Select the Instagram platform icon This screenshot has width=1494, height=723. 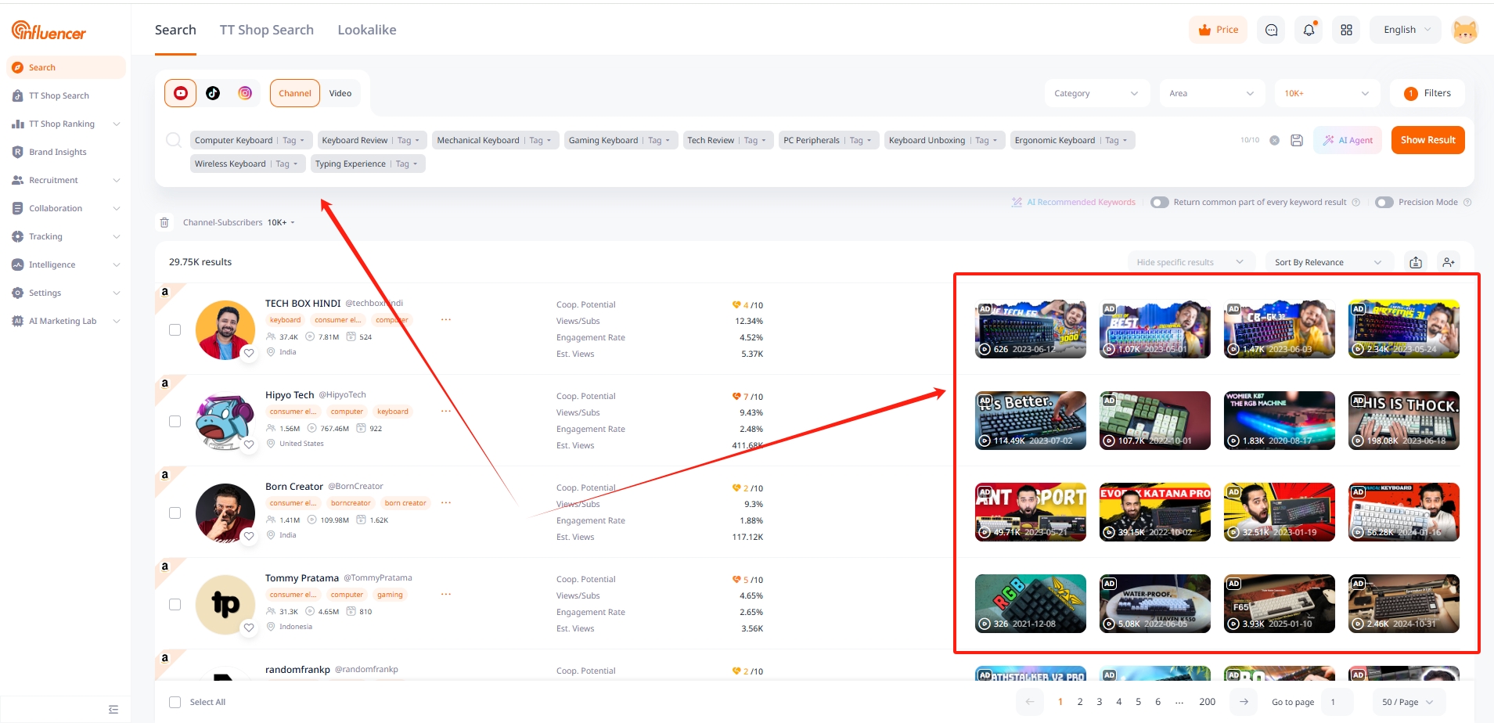245,93
